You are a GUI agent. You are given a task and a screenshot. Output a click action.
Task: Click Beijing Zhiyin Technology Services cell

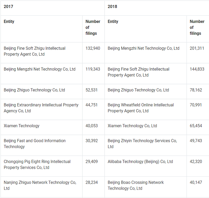pos(142,144)
